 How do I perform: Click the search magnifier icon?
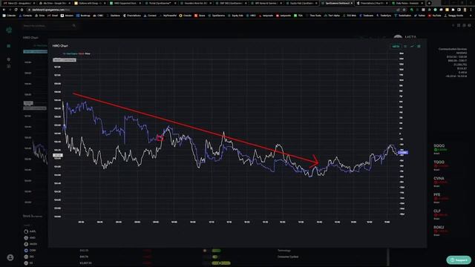[74, 26]
